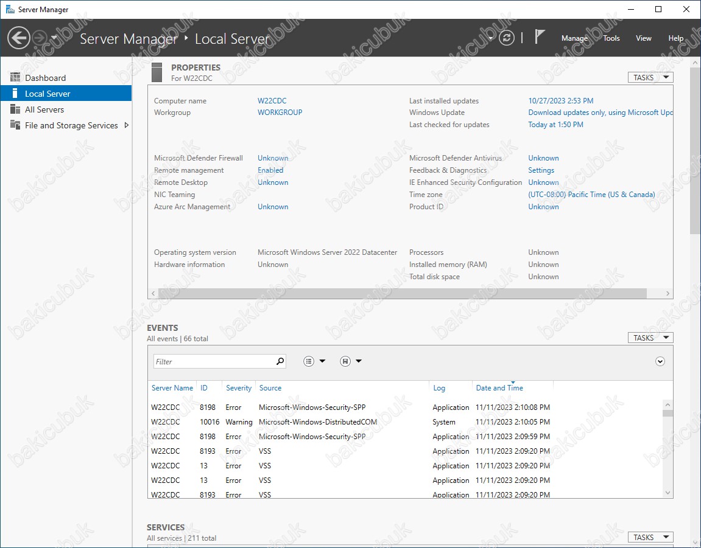Open dropdown arrow beside criteria list icon
Image resolution: width=701 pixels, height=548 pixels.
322,361
